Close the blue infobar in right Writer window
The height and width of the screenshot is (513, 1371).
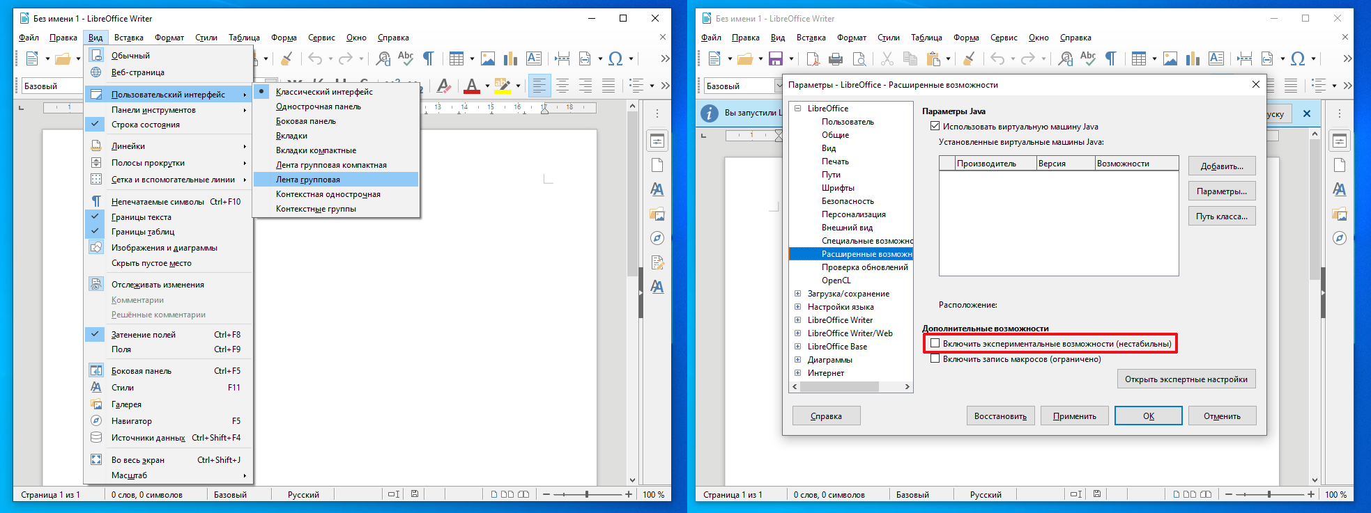(x=1307, y=113)
